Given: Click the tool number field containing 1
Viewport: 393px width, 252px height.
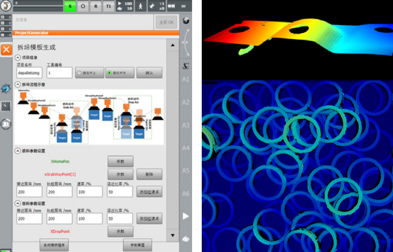Looking at the screenshot, I should [59, 73].
